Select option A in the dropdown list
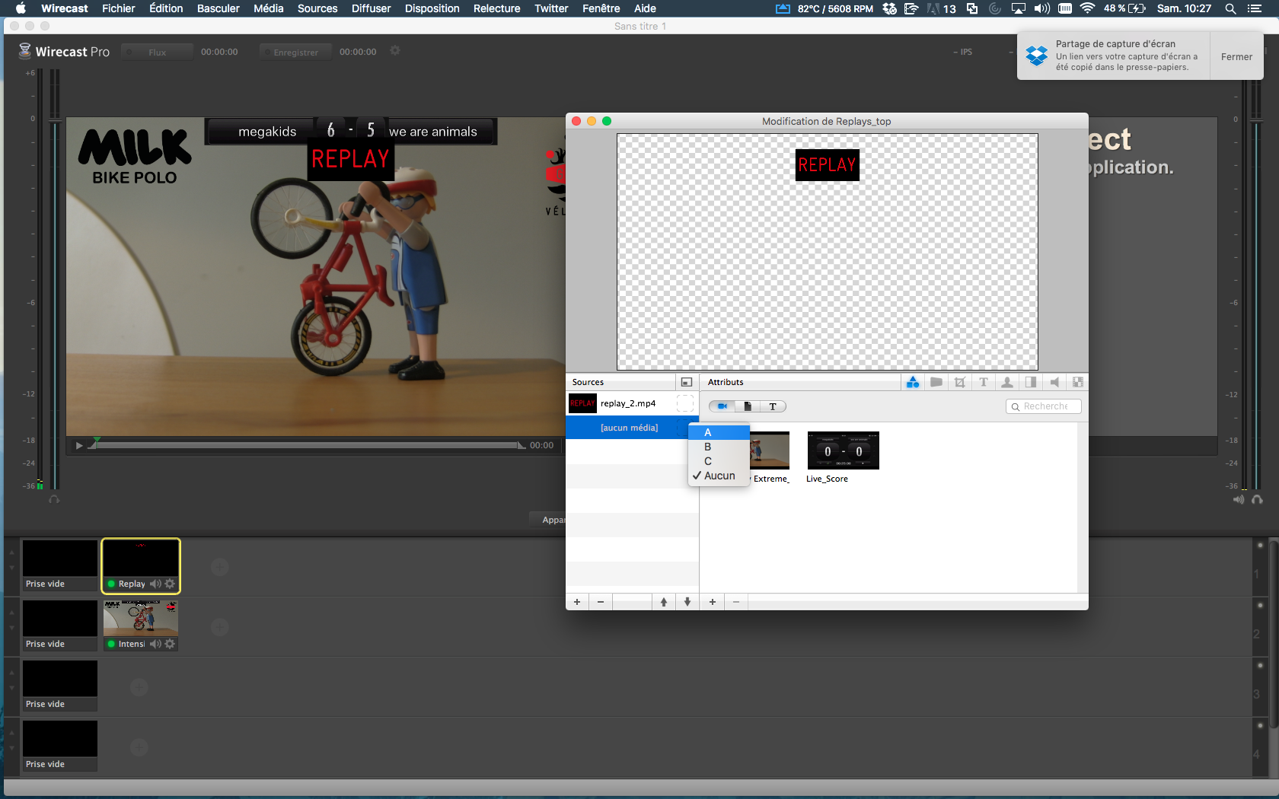 click(x=708, y=432)
